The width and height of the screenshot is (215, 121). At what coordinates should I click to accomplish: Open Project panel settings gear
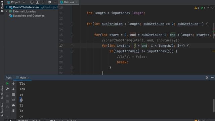(x=50, y=2)
